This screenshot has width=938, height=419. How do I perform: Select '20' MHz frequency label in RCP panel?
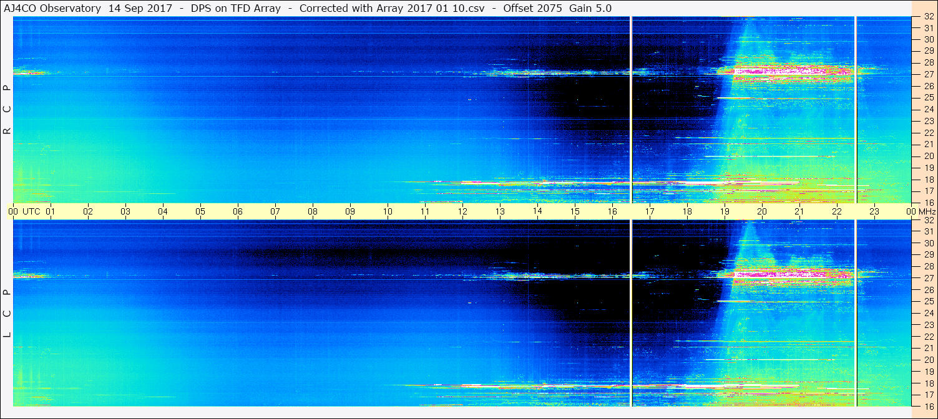click(x=928, y=156)
